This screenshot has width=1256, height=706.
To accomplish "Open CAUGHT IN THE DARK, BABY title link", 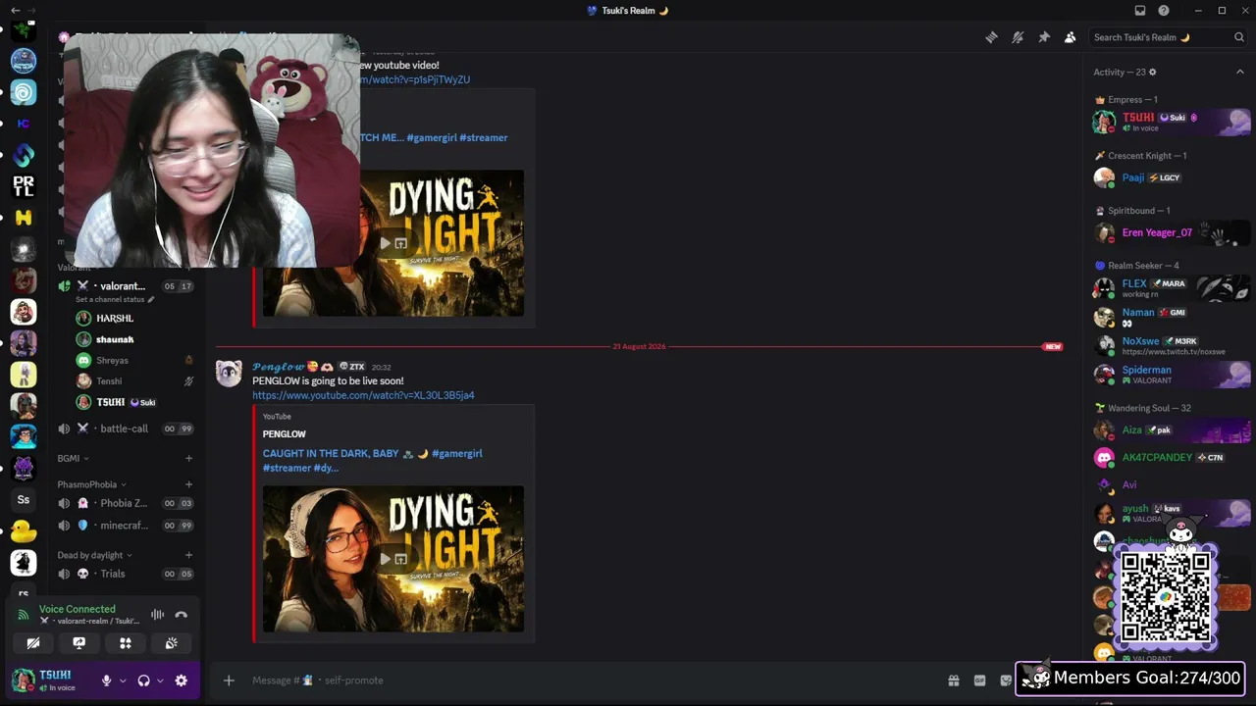I will point(372,460).
